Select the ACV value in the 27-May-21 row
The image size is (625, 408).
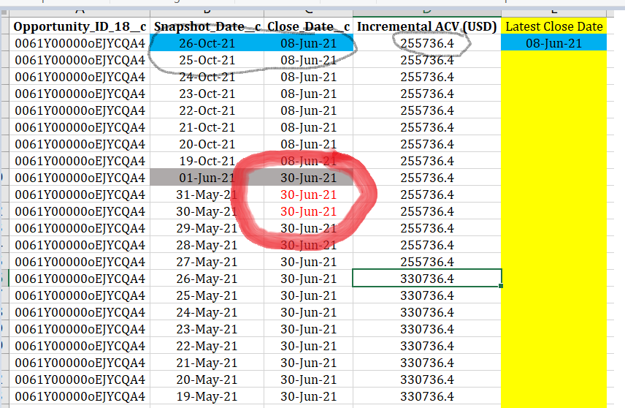[427, 262]
